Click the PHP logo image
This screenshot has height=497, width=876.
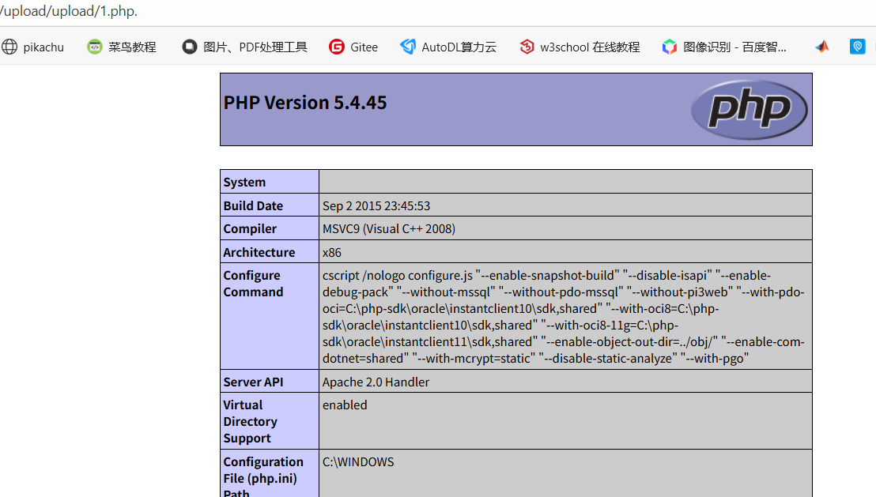[x=750, y=110]
